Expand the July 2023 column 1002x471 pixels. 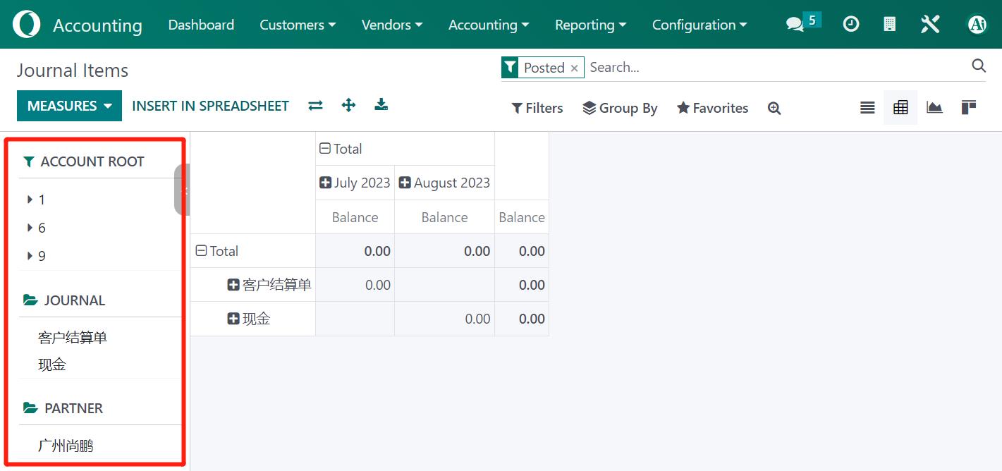325,183
